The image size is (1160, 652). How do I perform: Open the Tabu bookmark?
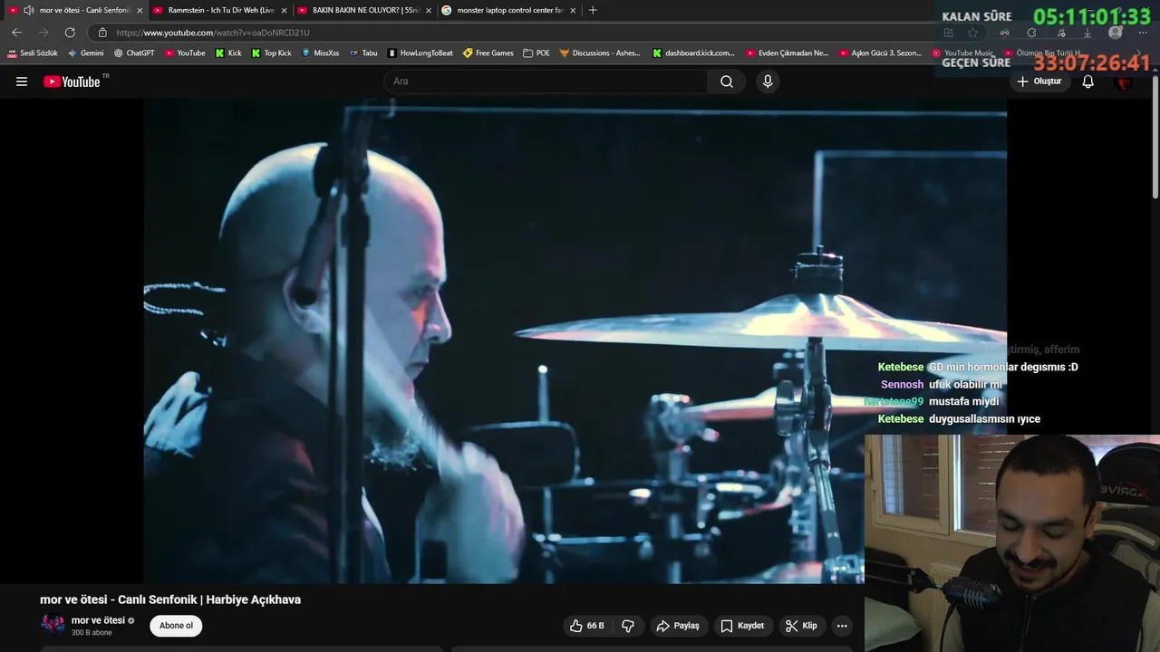(363, 53)
